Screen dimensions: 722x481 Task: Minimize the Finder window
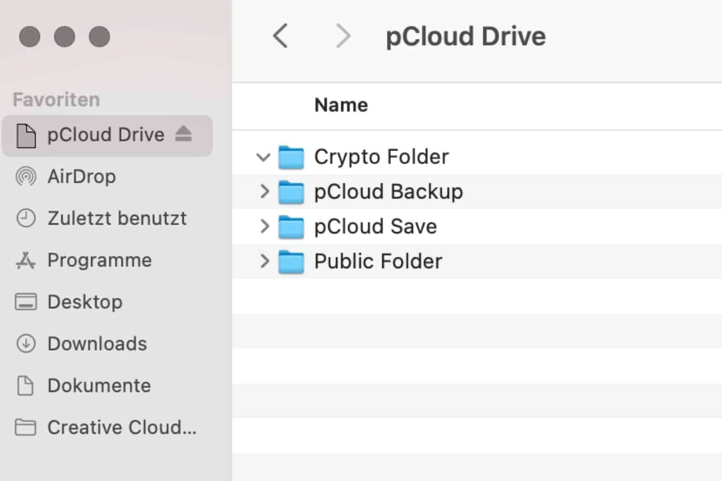(x=64, y=37)
